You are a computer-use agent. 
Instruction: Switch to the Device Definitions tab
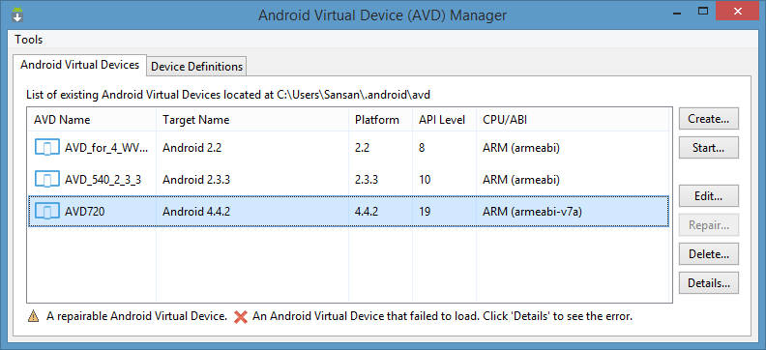(x=196, y=67)
